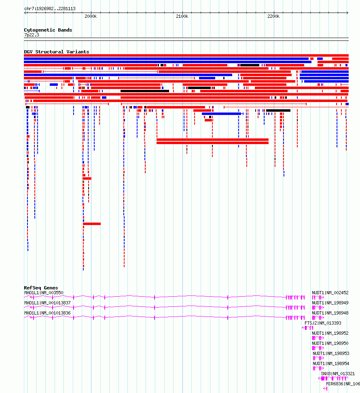The width and height of the screenshot is (360, 393).
Task: Open the SNX8|NM_013321 gene label
Action: (338, 374)
